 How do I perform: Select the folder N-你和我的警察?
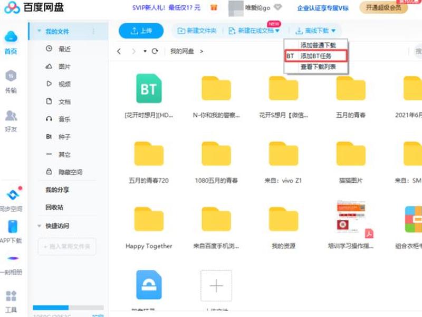(216, 88)
